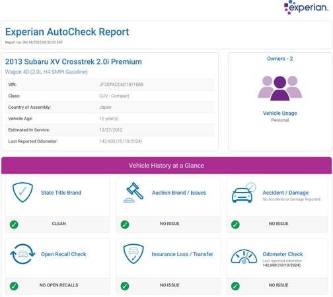Click the Vehicle History at a Glance banner
Viewport: 333px width, 297px height.
point(166,166)
